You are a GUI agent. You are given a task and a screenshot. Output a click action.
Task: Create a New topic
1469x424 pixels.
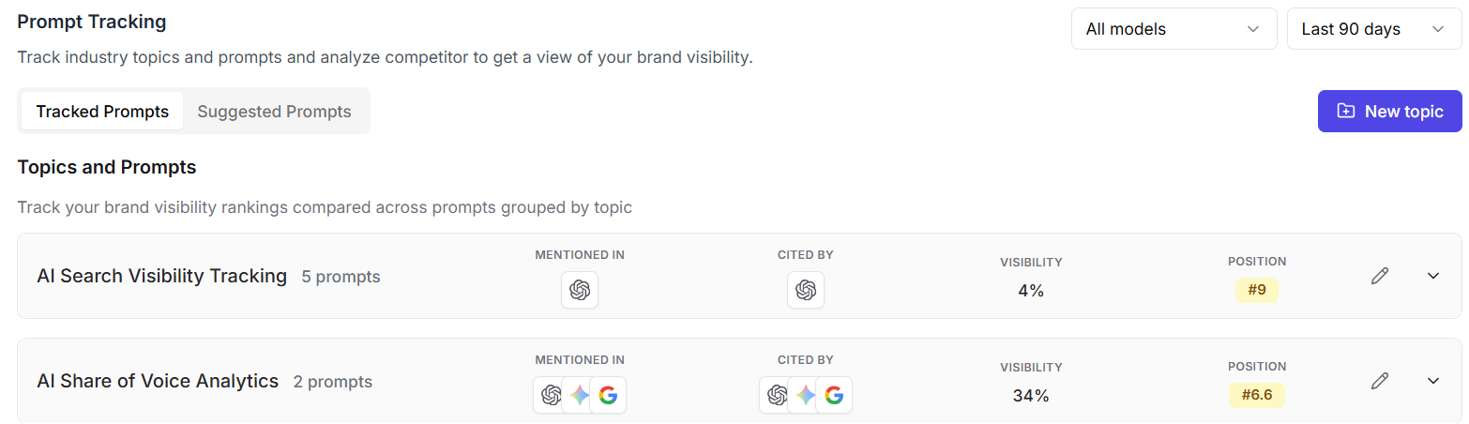(x=1389, y=111)
